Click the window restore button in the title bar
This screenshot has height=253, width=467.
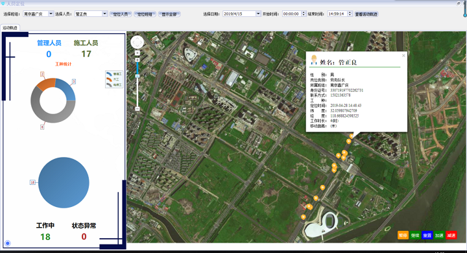click(459, 4)
